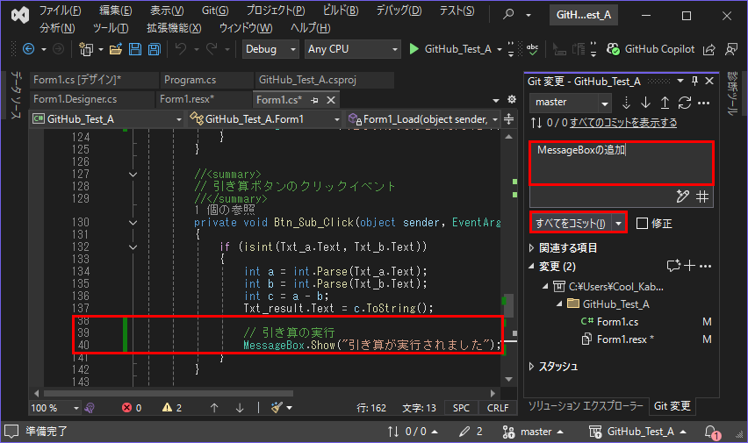Click the hash reference icon in commit box
The image size is (748, 443).
coord(702,196)
